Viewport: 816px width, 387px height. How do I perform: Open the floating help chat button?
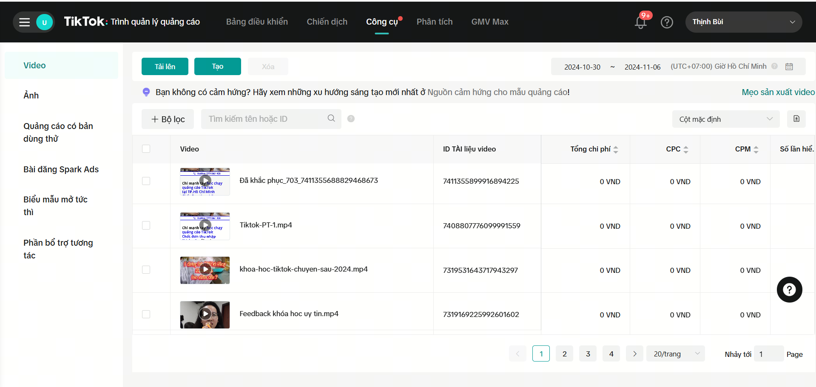click(x=790, y=290)
